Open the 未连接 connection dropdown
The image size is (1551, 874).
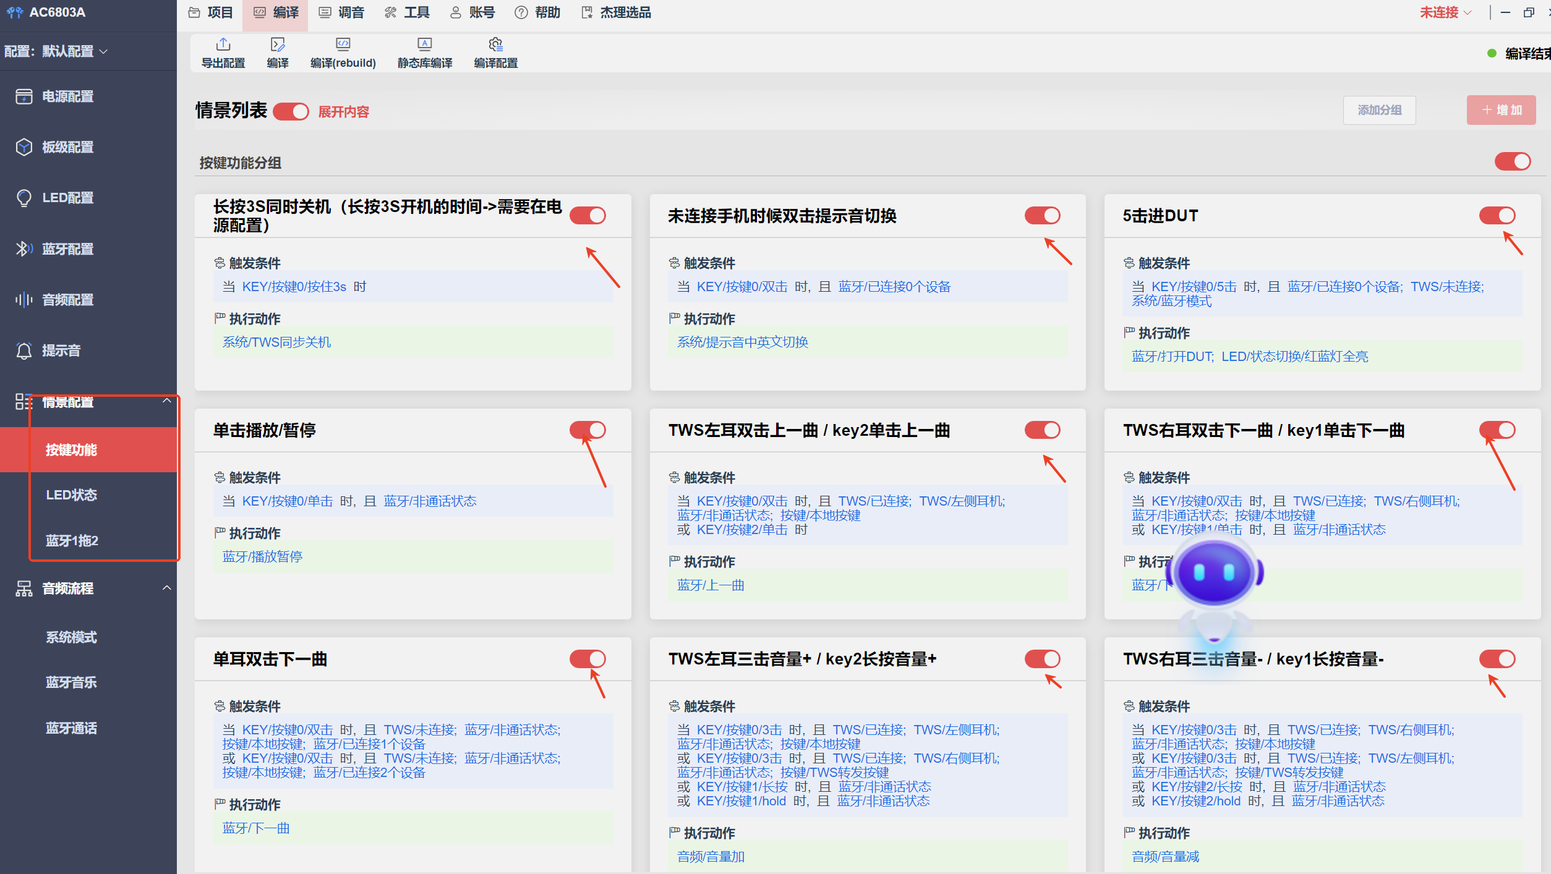point(1445,12)
